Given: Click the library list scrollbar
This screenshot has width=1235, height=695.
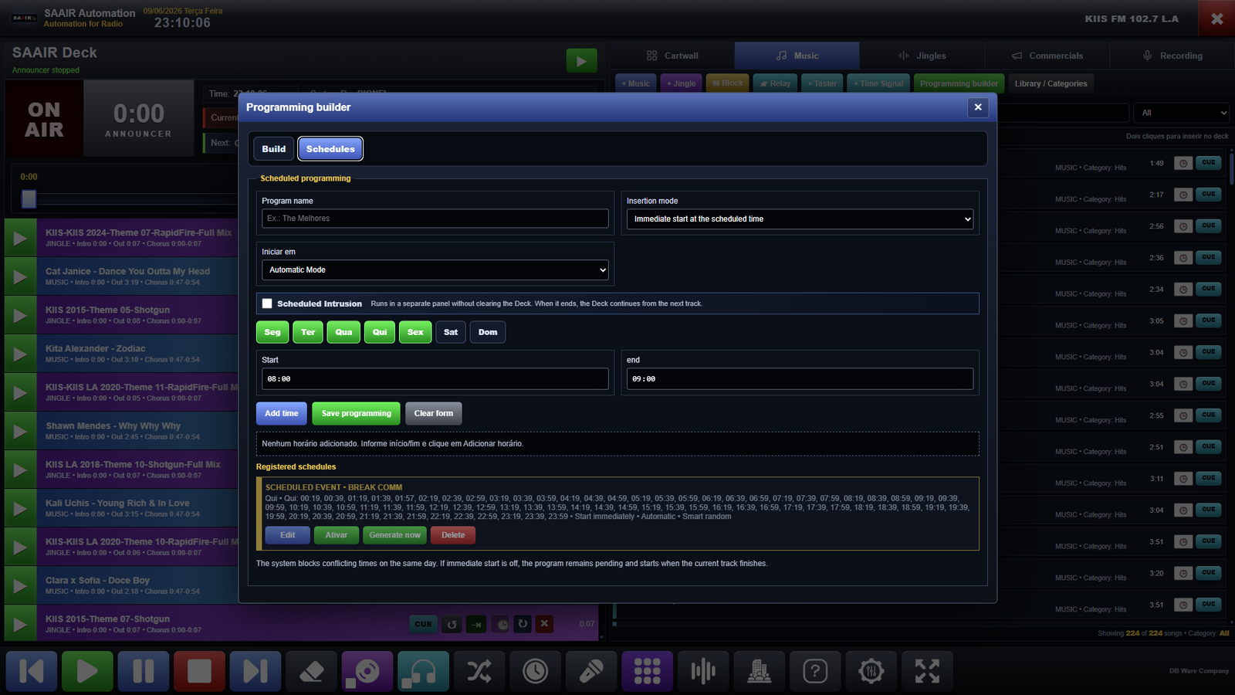Looking at the screenshot, I should point(1232,168).
